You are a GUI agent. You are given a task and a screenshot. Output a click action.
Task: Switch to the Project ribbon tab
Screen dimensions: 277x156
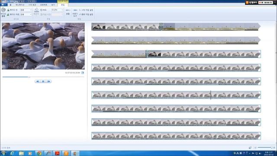click(44, 5)
